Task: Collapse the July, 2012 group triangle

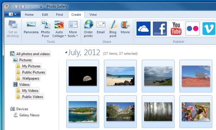Action: tap(66, 52)
